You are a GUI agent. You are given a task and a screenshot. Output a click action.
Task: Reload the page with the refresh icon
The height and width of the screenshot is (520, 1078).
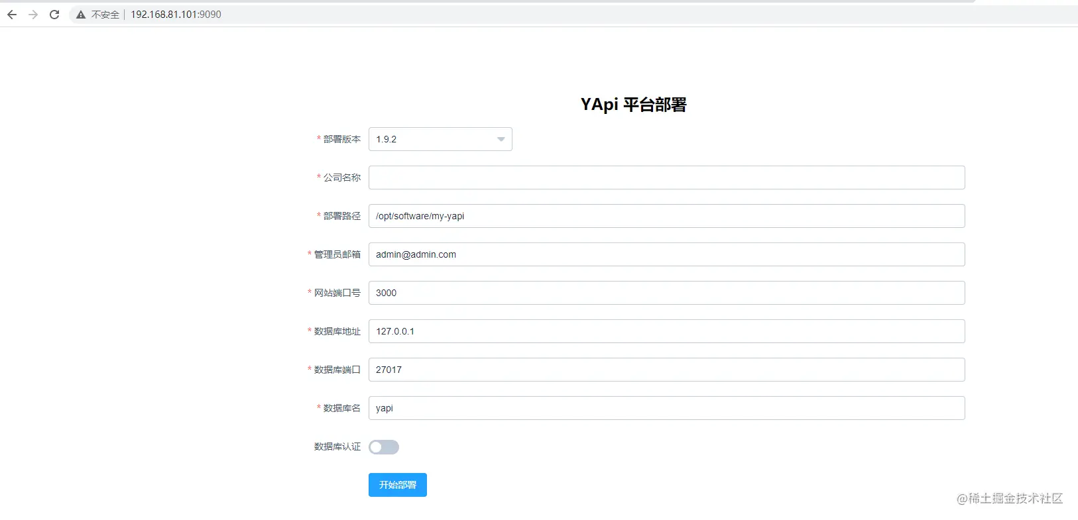coord(54,15)
